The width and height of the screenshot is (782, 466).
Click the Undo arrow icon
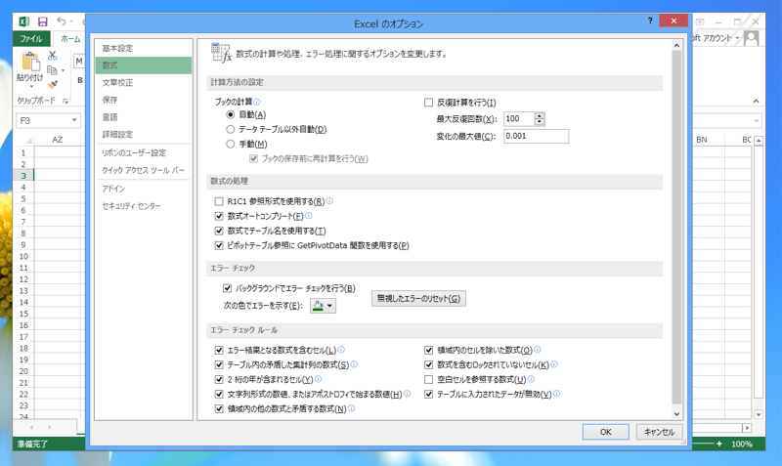pos(62,21)
